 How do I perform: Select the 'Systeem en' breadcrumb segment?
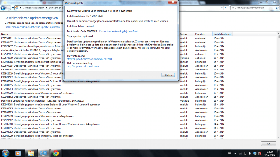(56, 8)
